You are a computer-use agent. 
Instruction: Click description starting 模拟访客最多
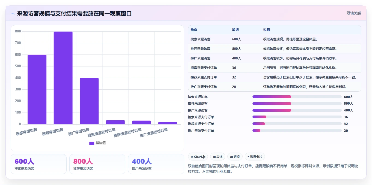pyautogui.click(x=300, y=49)
